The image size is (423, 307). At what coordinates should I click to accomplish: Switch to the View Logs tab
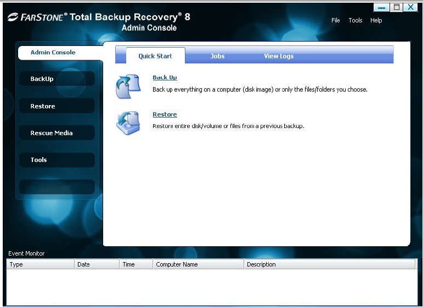tap(279, 56)
